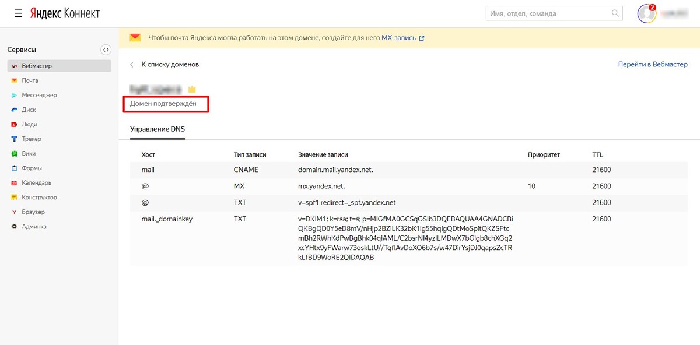
Task: Collapse the Сервисы sidebar toggle
Action: click(x=106, y=50)
